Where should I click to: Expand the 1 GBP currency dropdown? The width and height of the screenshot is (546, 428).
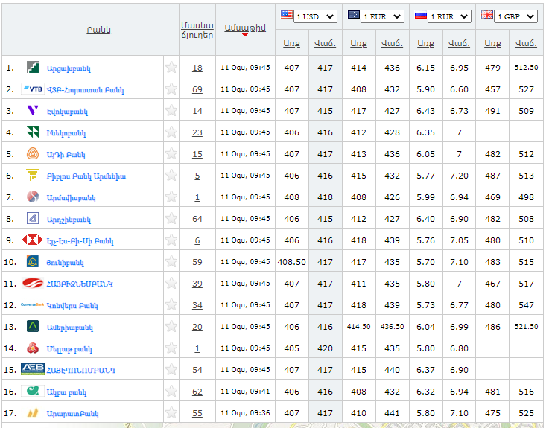click(x=516, y=16)
